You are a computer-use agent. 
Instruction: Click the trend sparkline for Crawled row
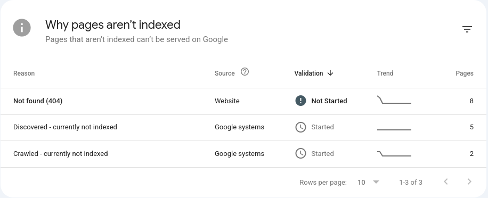point(394,153)
